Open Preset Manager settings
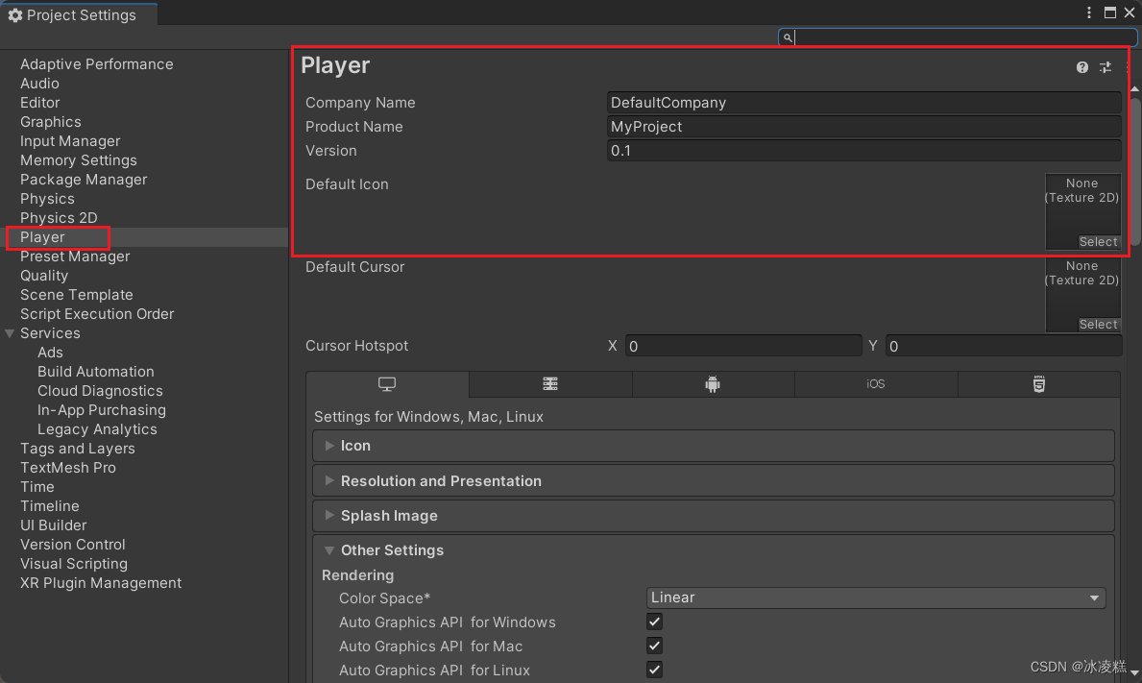This screenshot has width=1142, height=683. (x=75, y=256)
